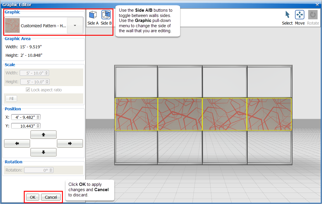
Task: Open the Graphic pattern pull-down menu
Action: click(75, 25)
